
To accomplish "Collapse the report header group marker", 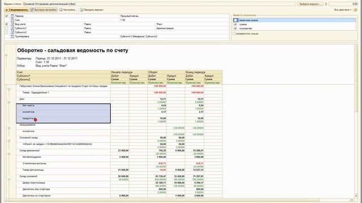I will tap(6, 55).
